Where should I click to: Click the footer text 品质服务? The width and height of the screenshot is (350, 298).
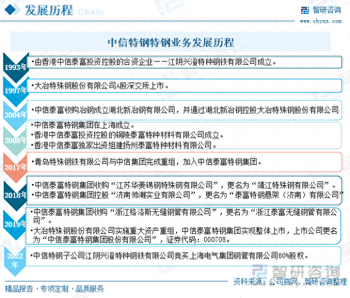point(90,289)
